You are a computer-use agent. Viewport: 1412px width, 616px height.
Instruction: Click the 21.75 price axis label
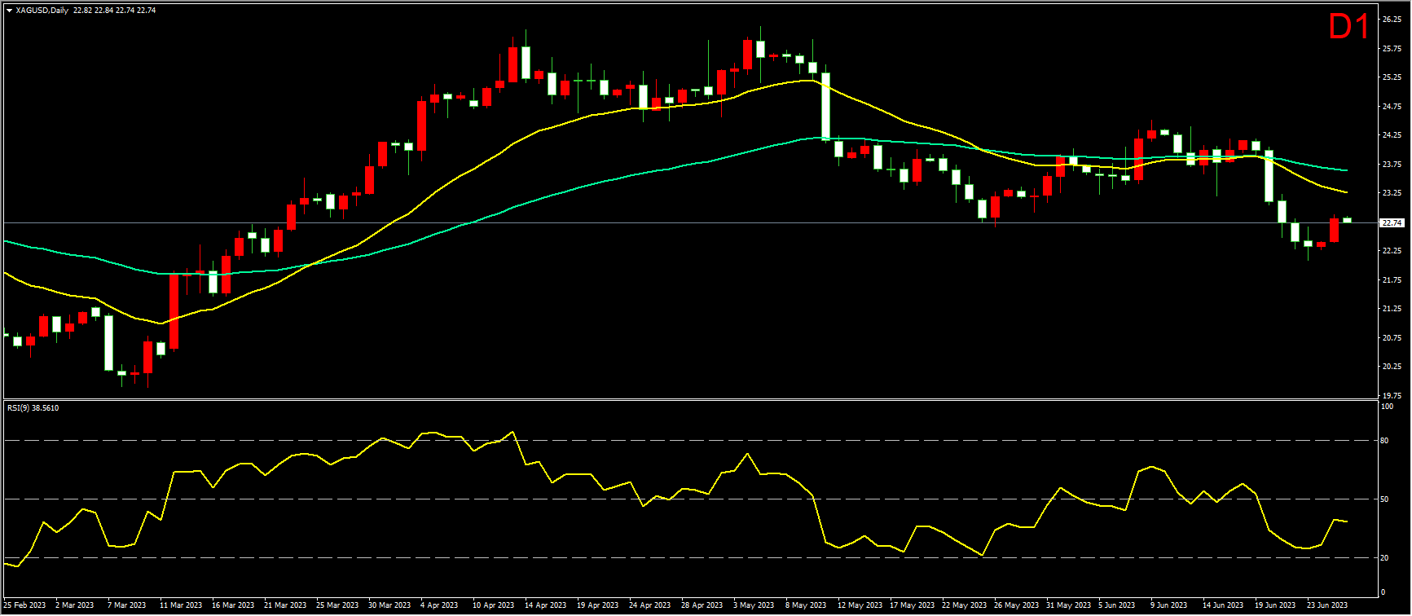(x=1392, y=280)
